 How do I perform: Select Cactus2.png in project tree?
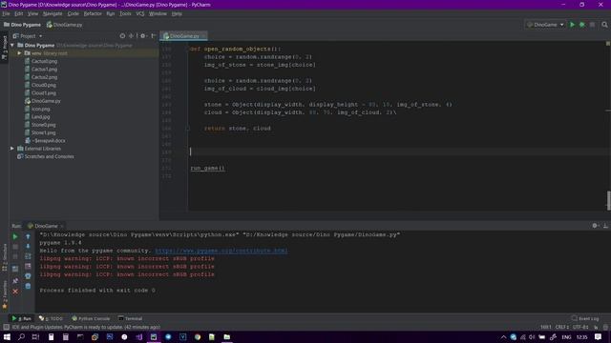pos(44,77)
